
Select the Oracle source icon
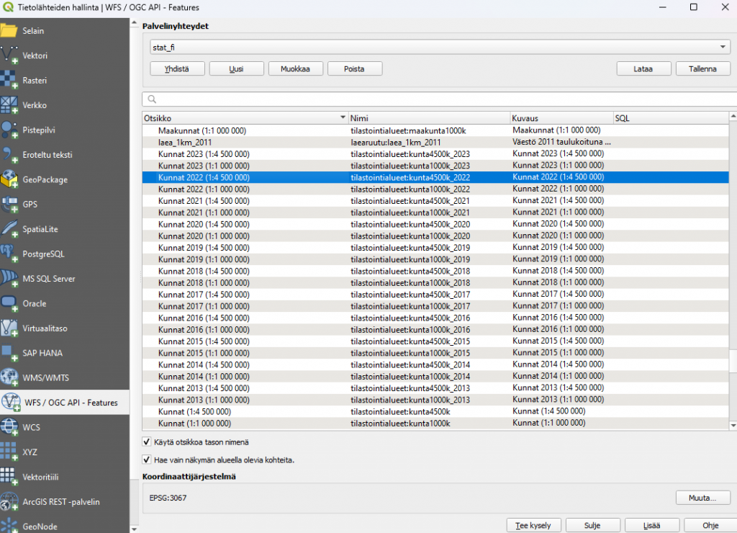(x=9, y=303)
